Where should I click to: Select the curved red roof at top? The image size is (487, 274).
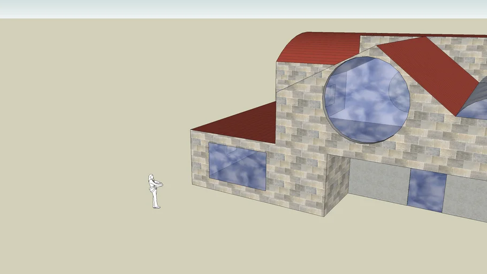320,48
